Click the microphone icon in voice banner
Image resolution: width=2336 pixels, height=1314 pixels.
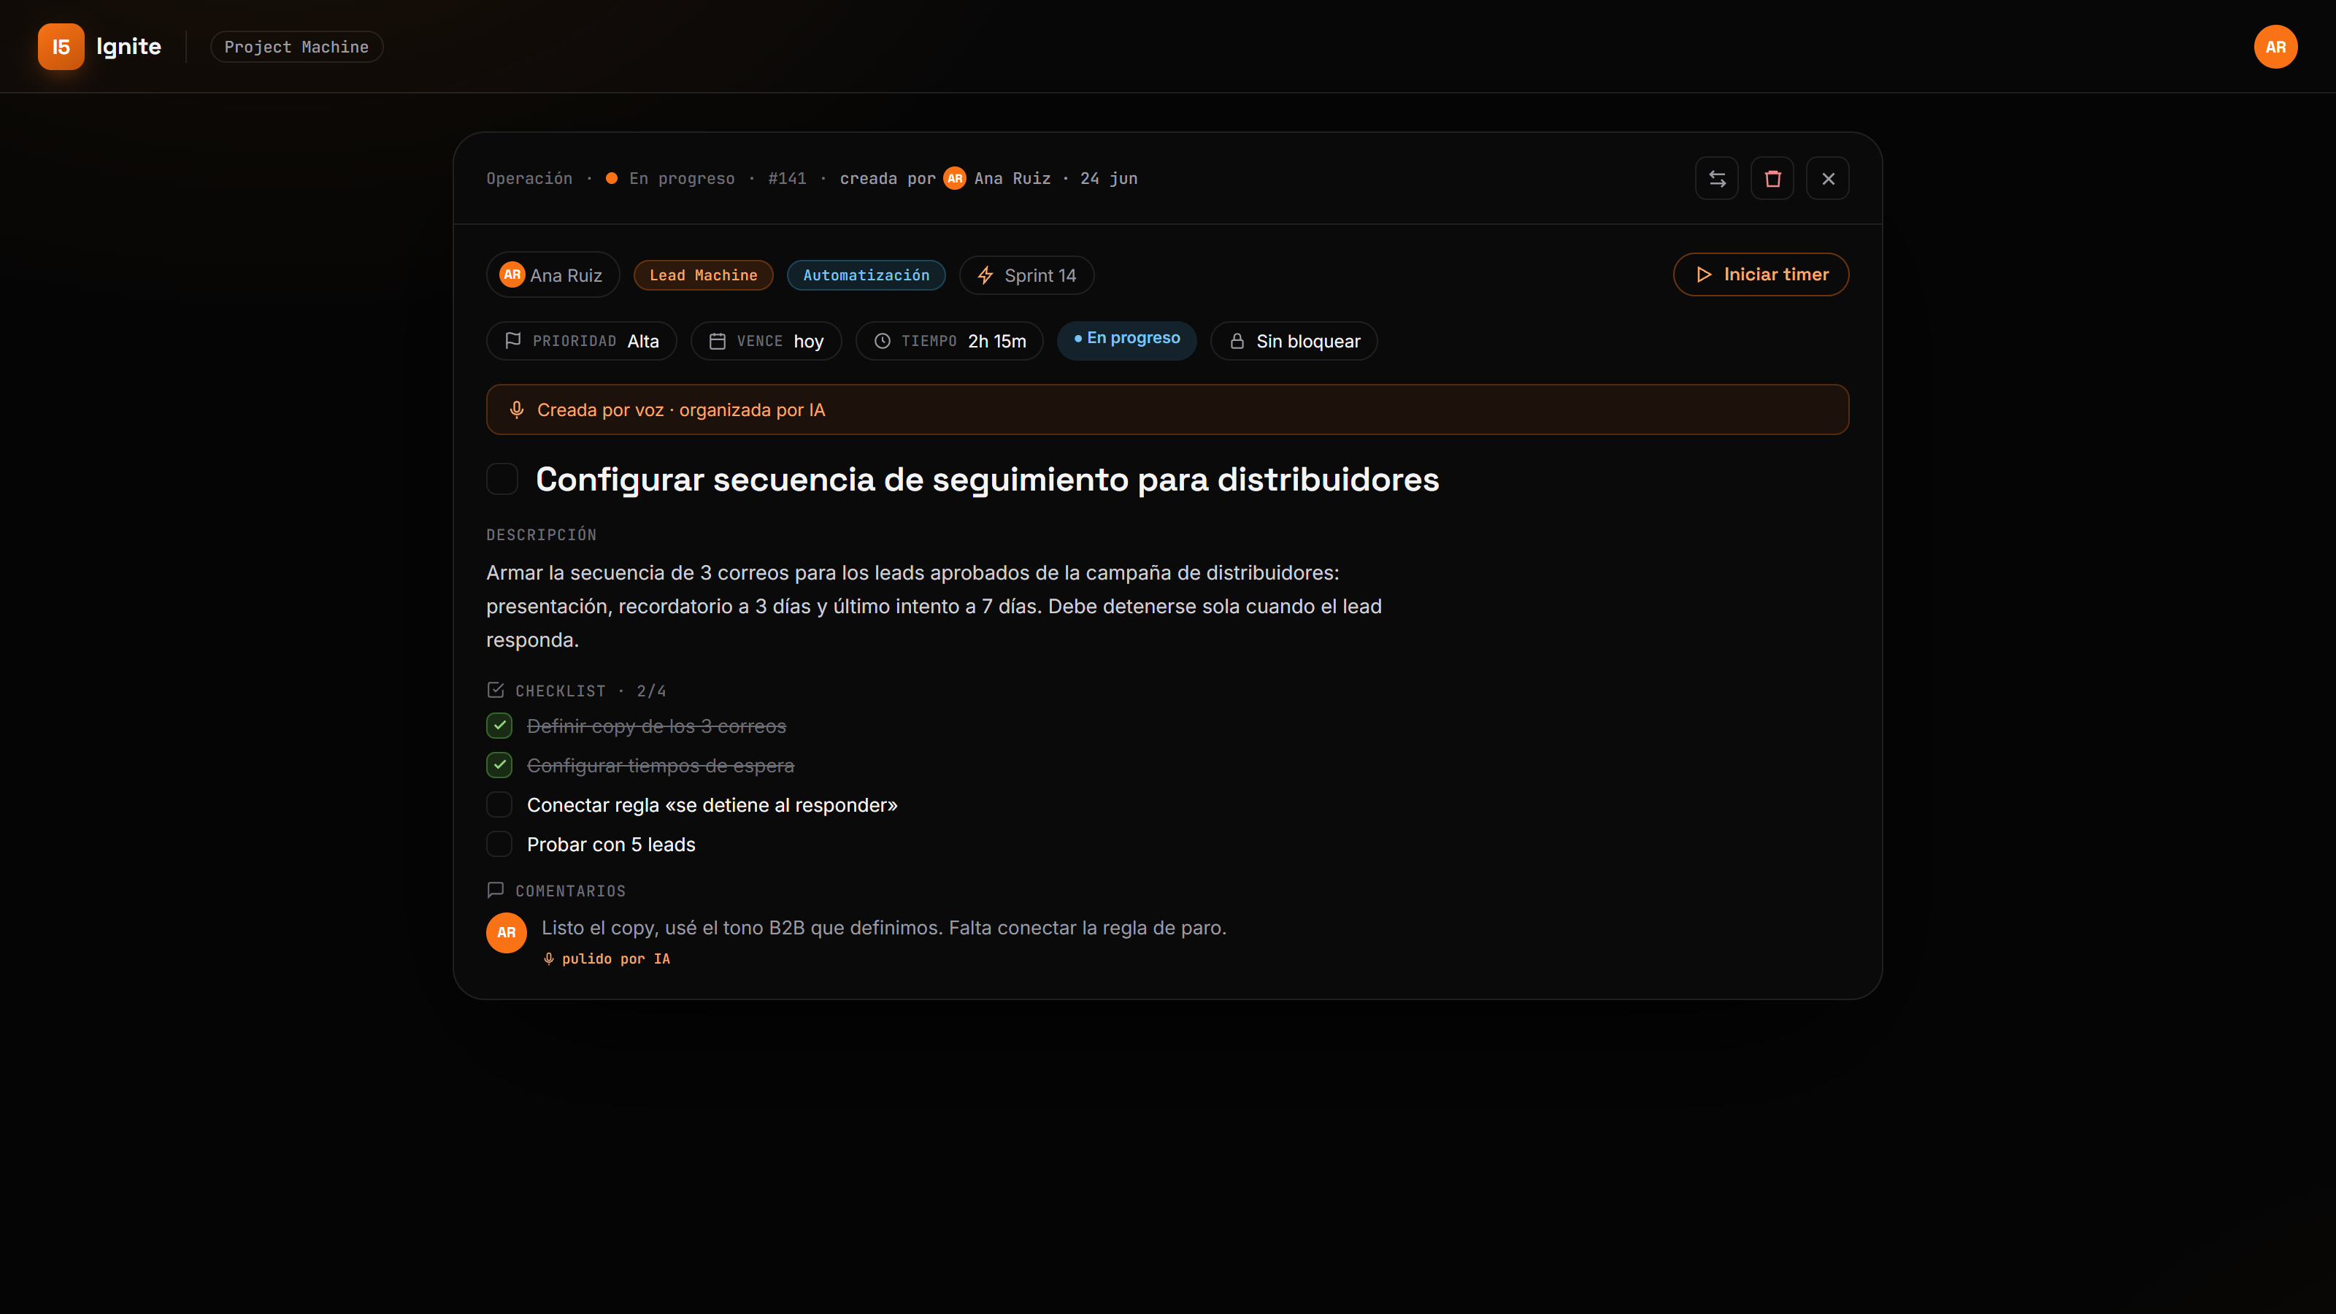(517, 410)
